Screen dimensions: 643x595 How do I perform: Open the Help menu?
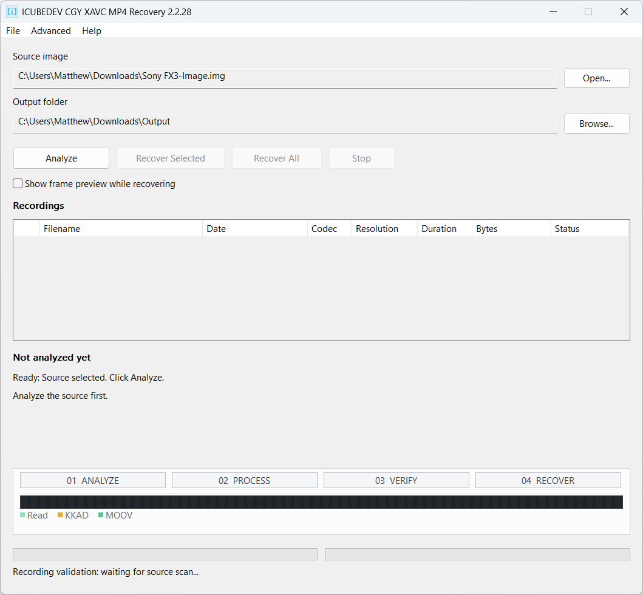[92, 31]
